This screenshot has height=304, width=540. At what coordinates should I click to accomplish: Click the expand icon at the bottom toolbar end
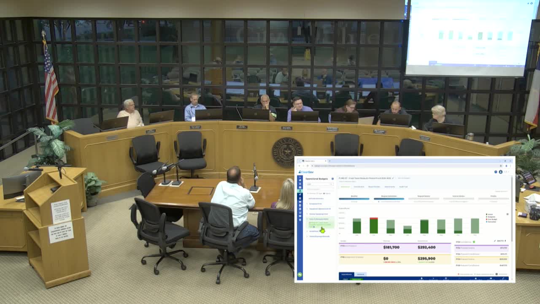tap(504, 279)
